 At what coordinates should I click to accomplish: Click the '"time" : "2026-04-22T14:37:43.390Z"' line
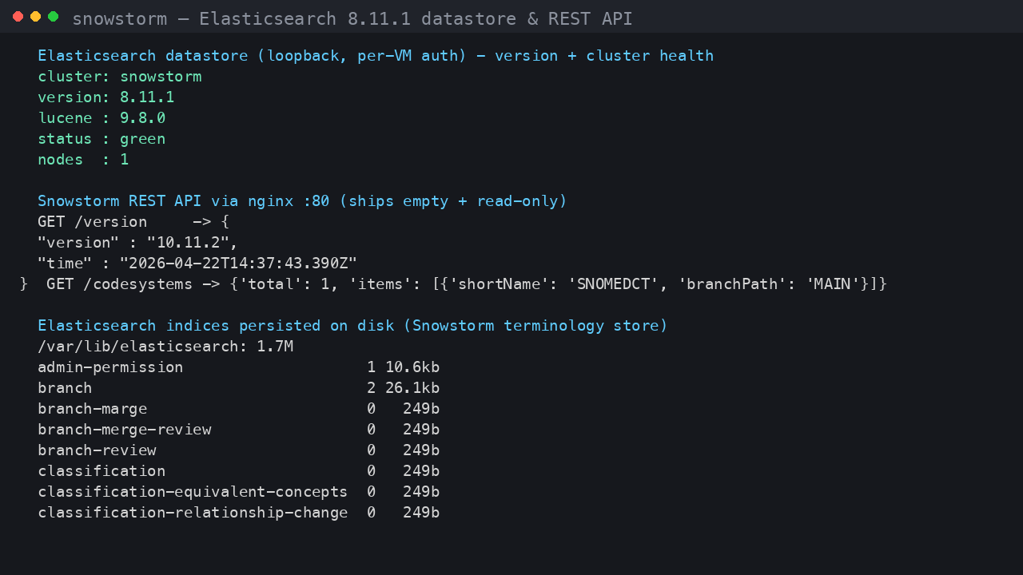coord(197,264)
